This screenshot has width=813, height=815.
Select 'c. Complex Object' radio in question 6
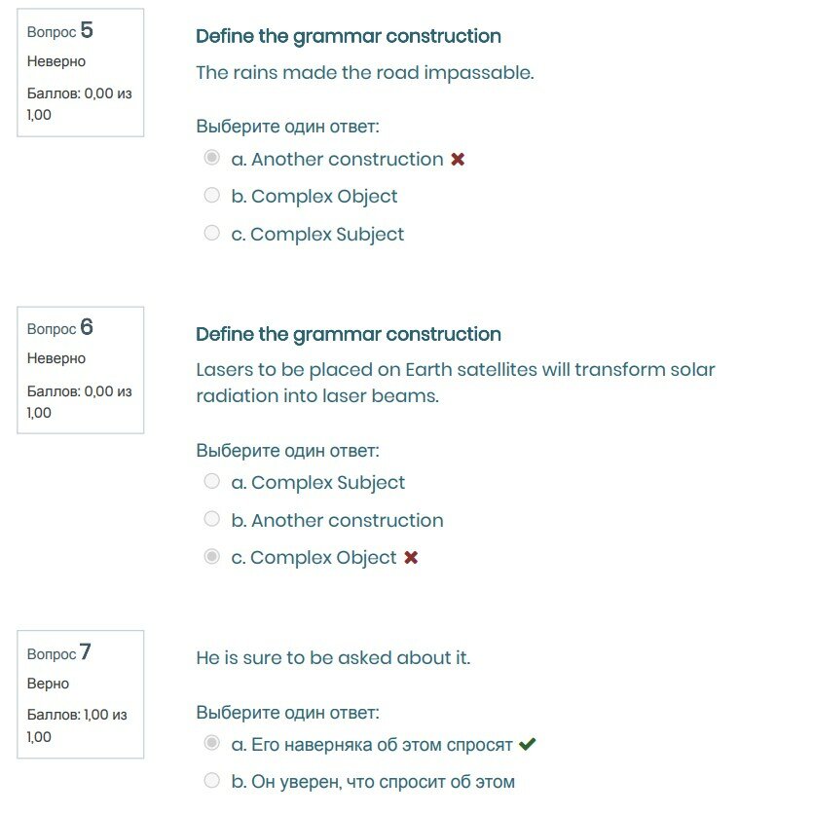211,557
